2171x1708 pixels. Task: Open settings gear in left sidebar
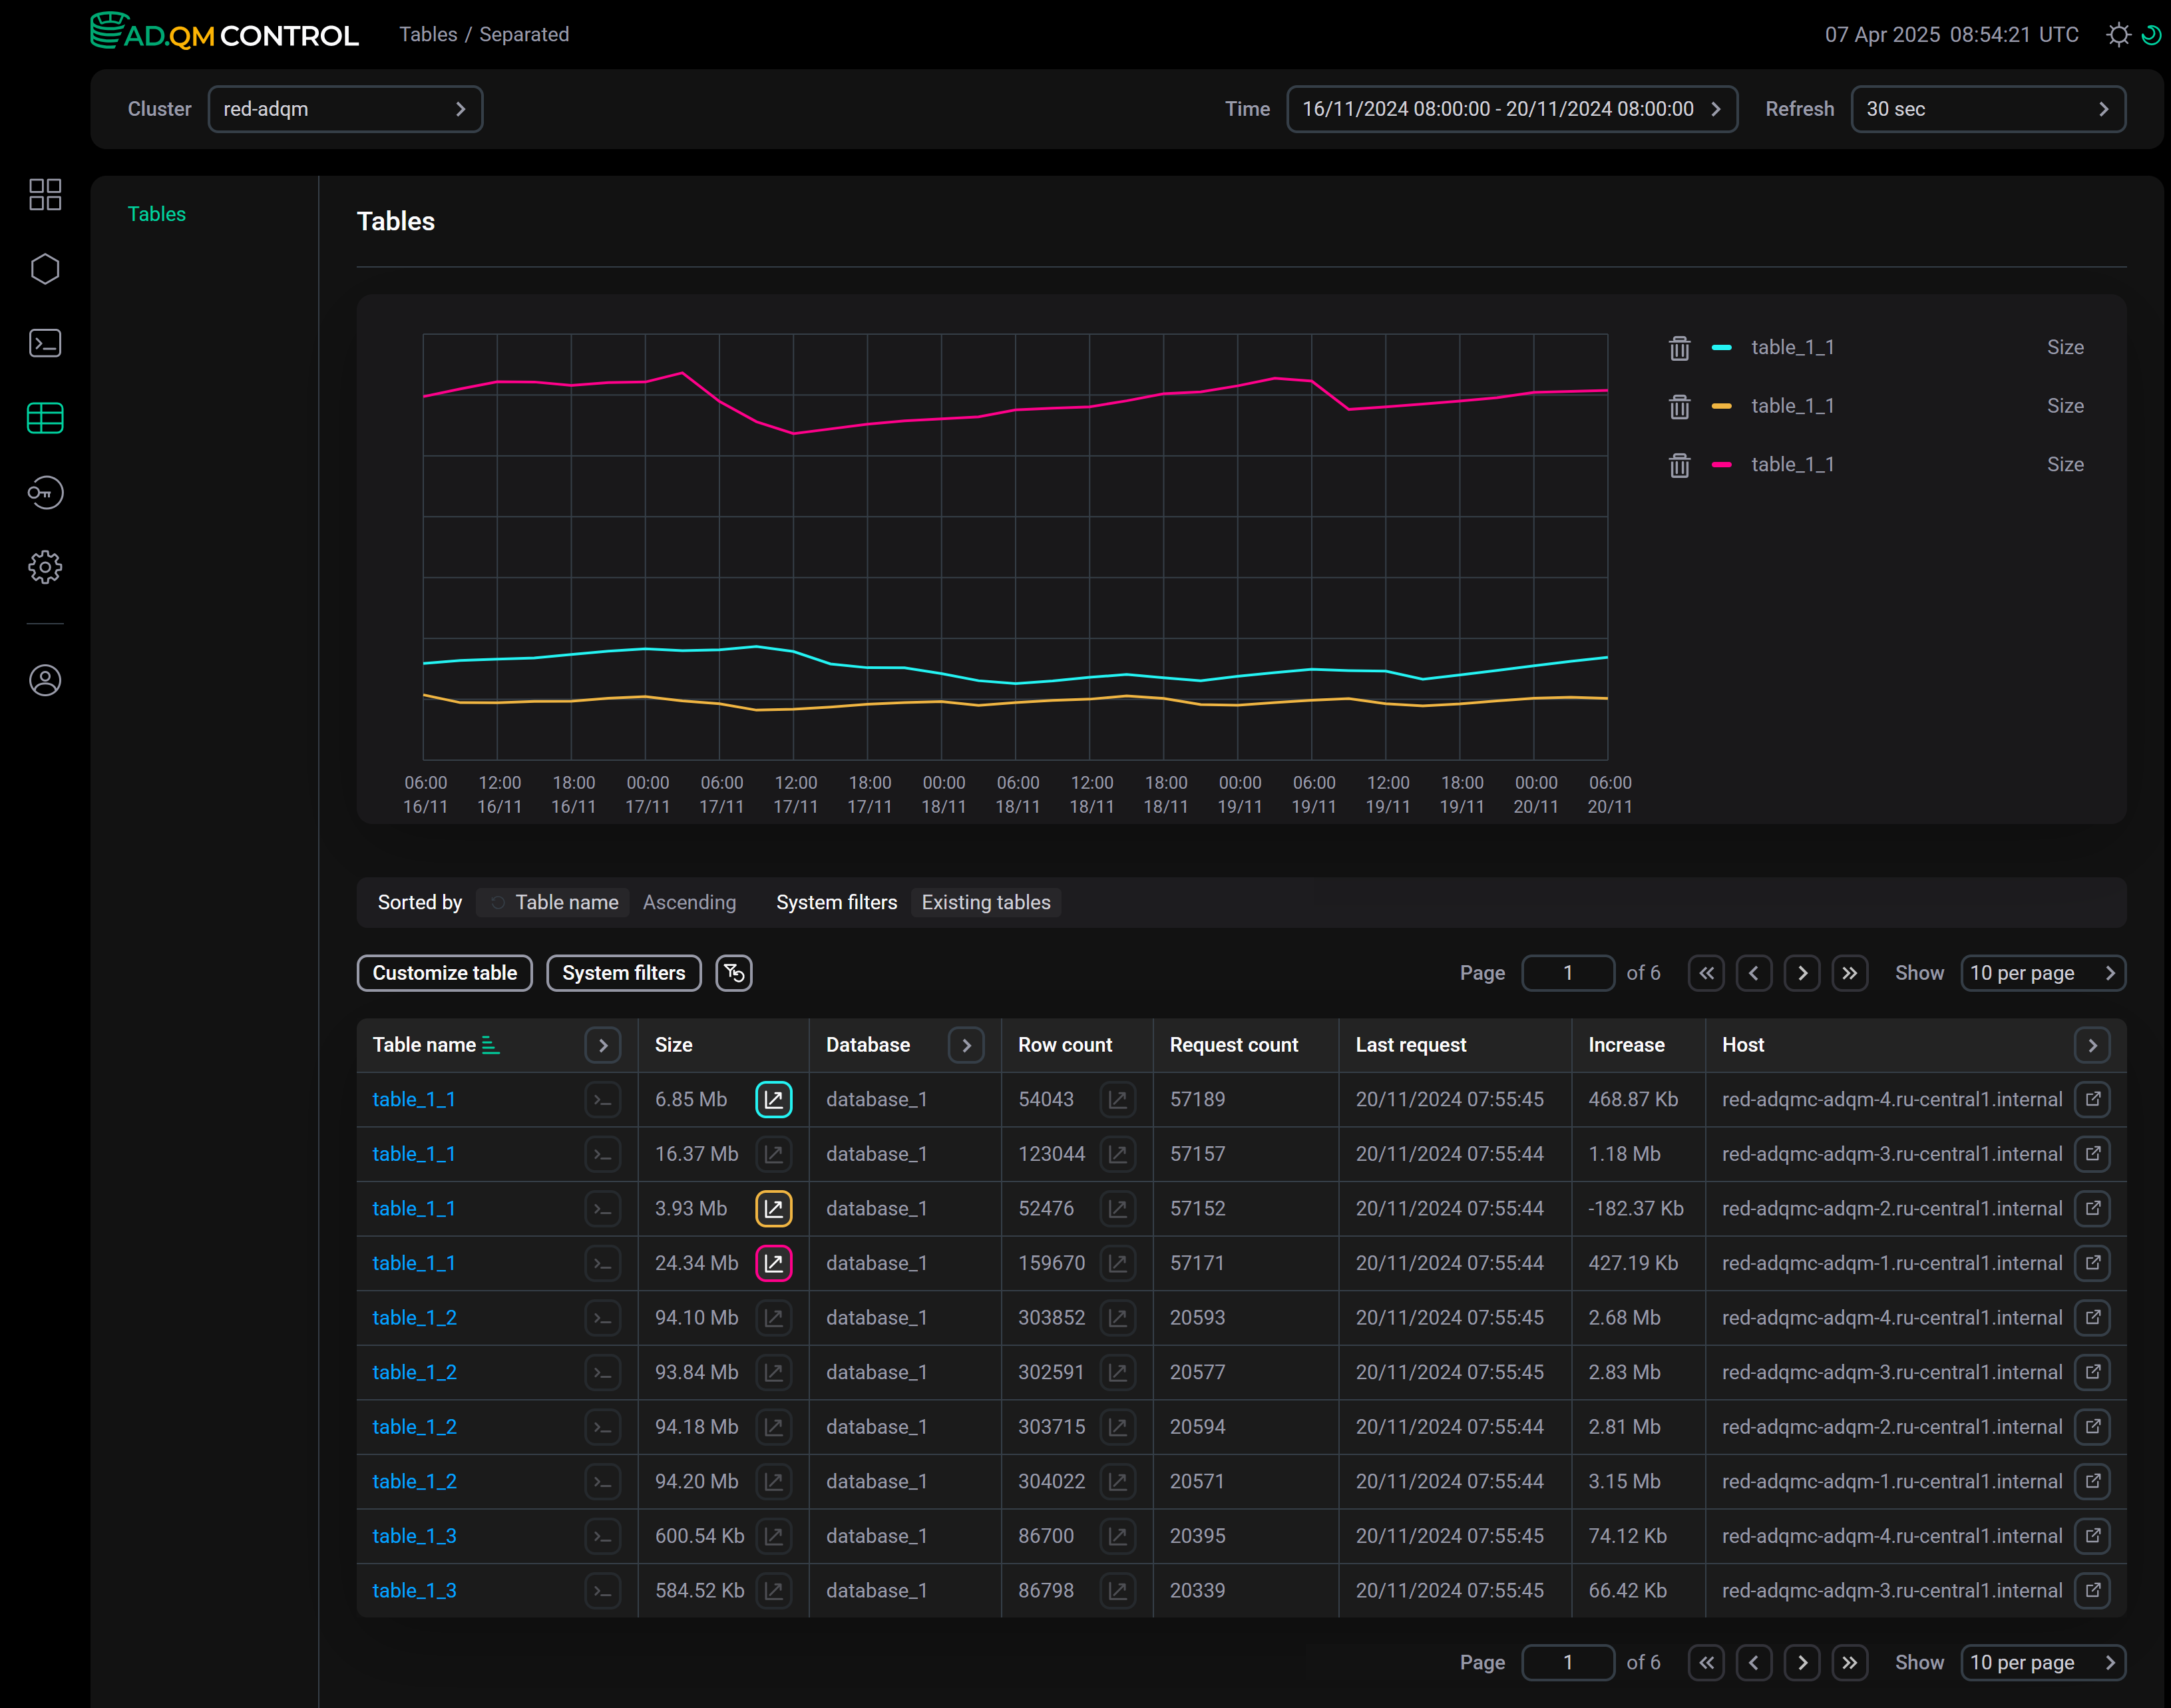[x=45, y=567]
